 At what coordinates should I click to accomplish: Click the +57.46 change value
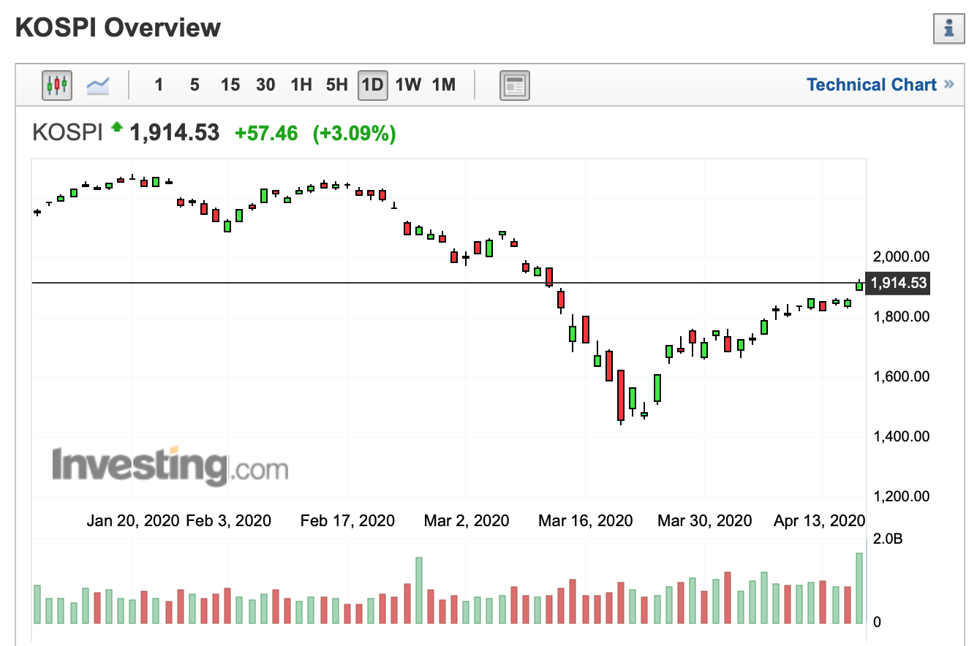pos(266,133)
